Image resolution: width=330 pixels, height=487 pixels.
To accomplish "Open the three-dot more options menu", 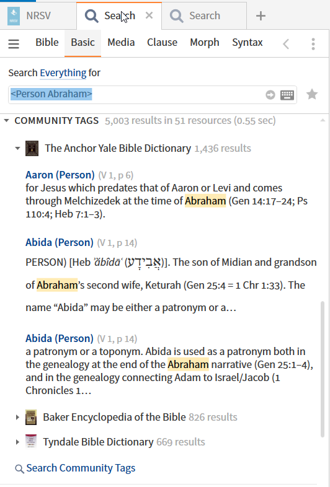I will (x=313, y=44).
